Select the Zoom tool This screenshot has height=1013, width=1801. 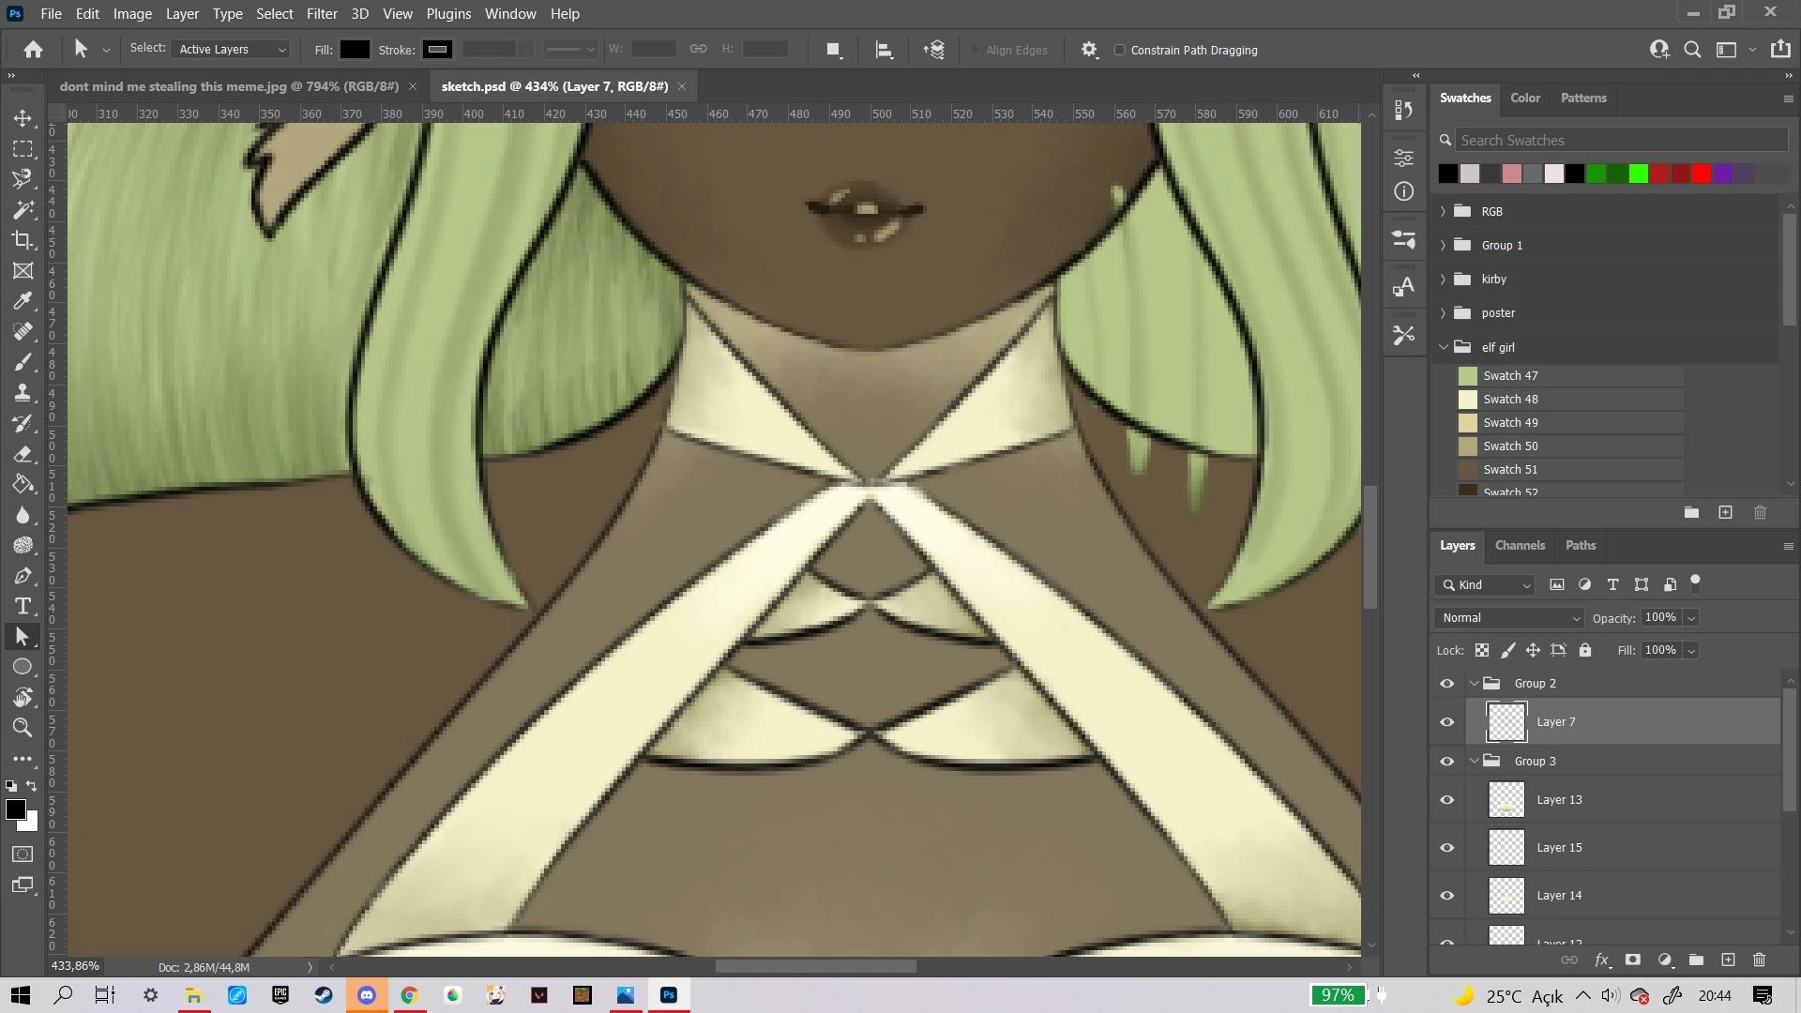tap(23, 727)
